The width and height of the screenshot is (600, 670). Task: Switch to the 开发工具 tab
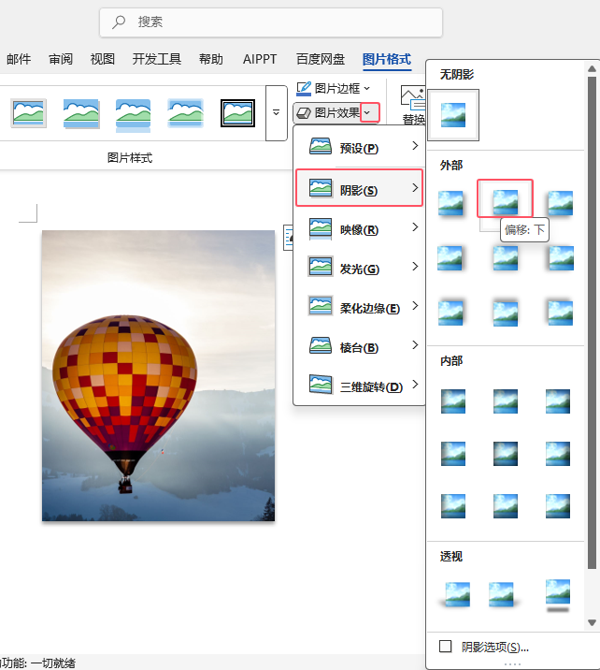(x=157, y=59)
